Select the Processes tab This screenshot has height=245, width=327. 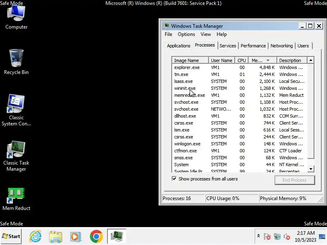pyautogui.click(x=205, y=45)
